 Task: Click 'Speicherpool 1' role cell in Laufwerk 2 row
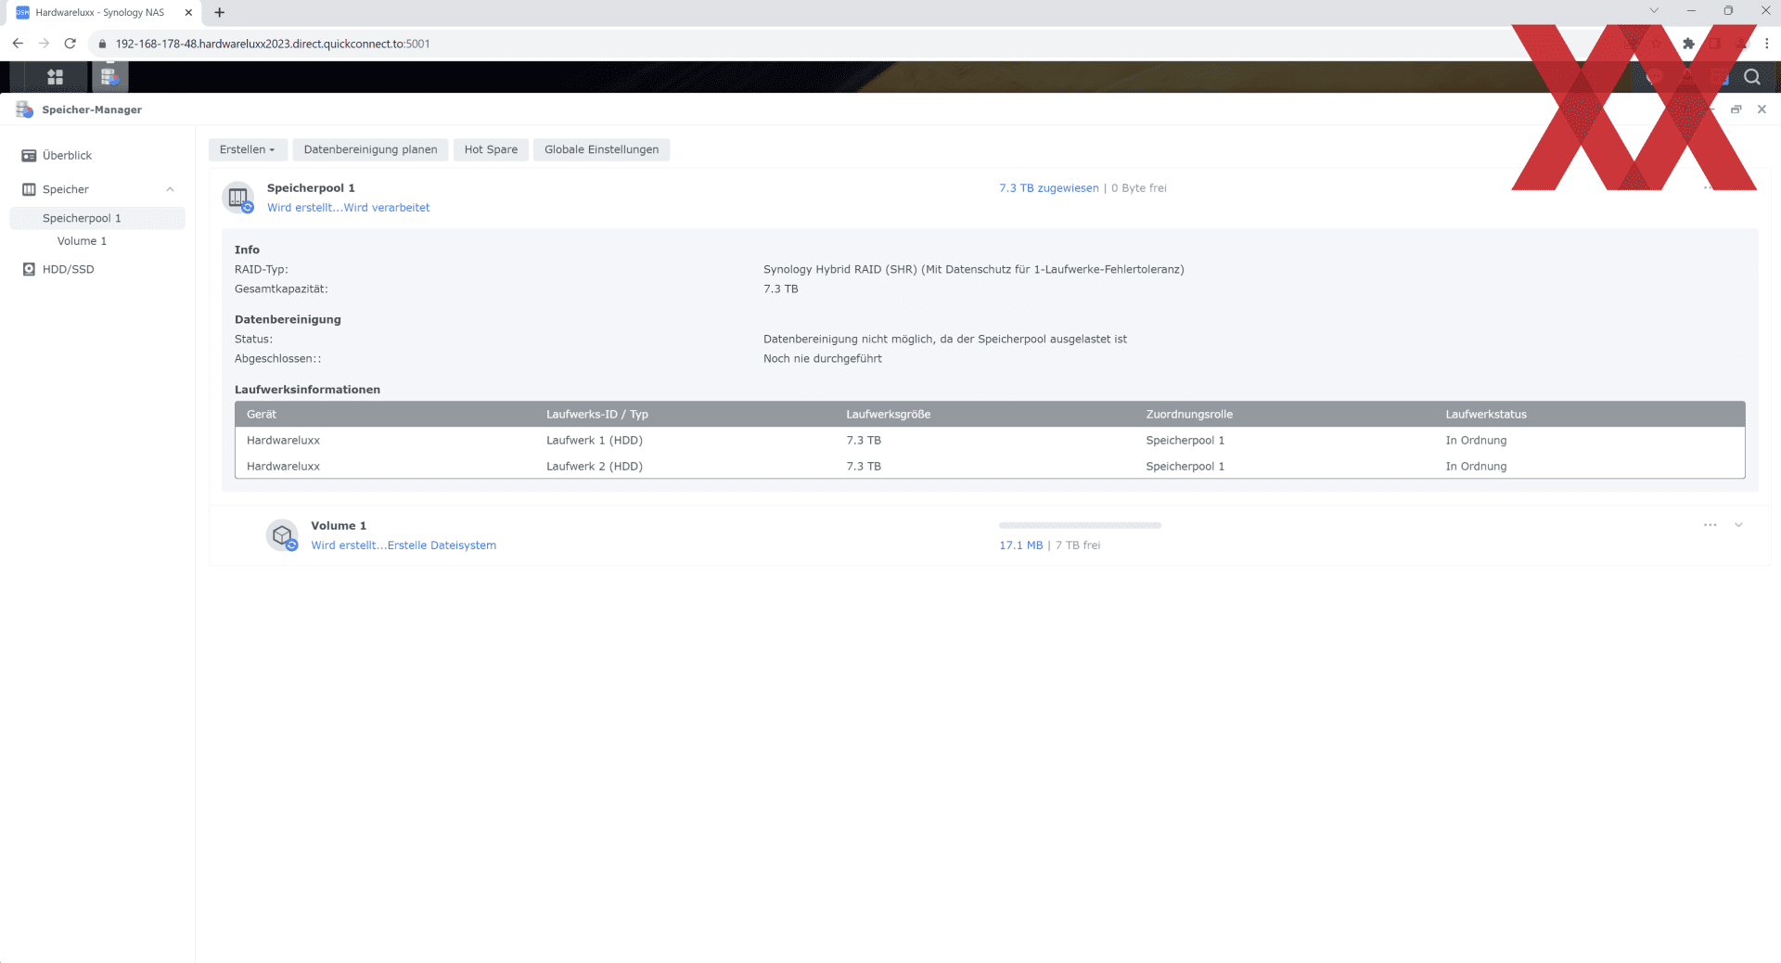point(1185,467)
